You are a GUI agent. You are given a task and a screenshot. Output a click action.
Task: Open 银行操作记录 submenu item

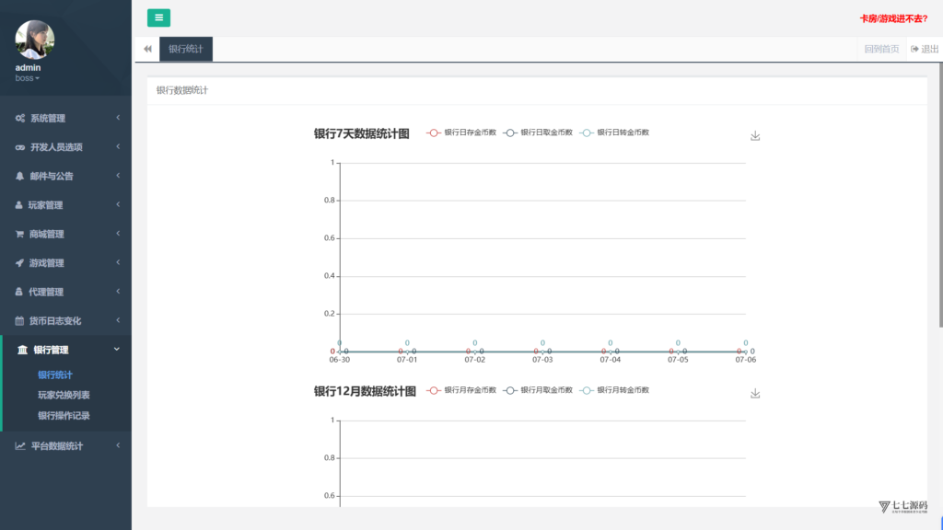pyautogui.click(x=64, y=416)
